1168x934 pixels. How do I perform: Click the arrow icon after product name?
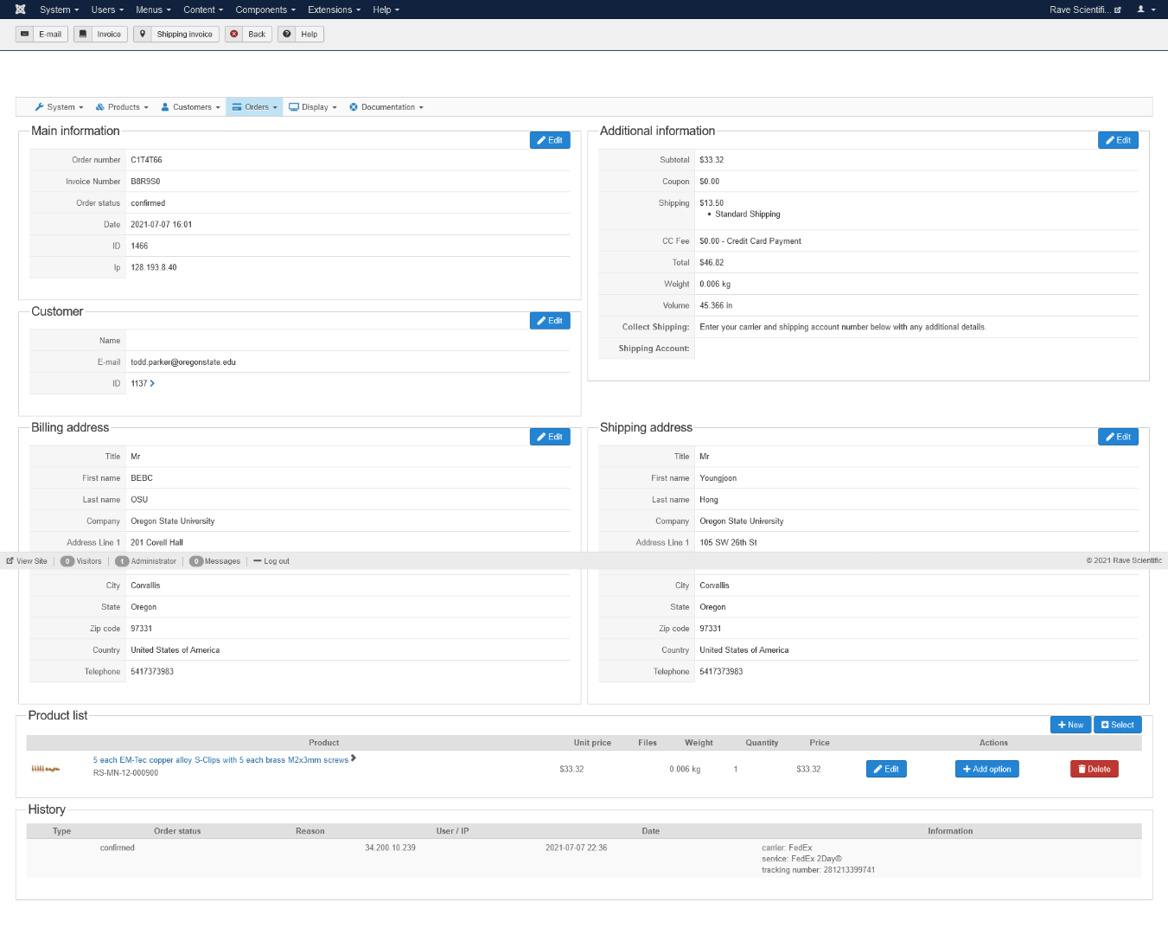click(x=354, y=758)
